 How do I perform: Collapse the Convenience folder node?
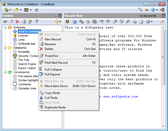click(x=5, y=72)
